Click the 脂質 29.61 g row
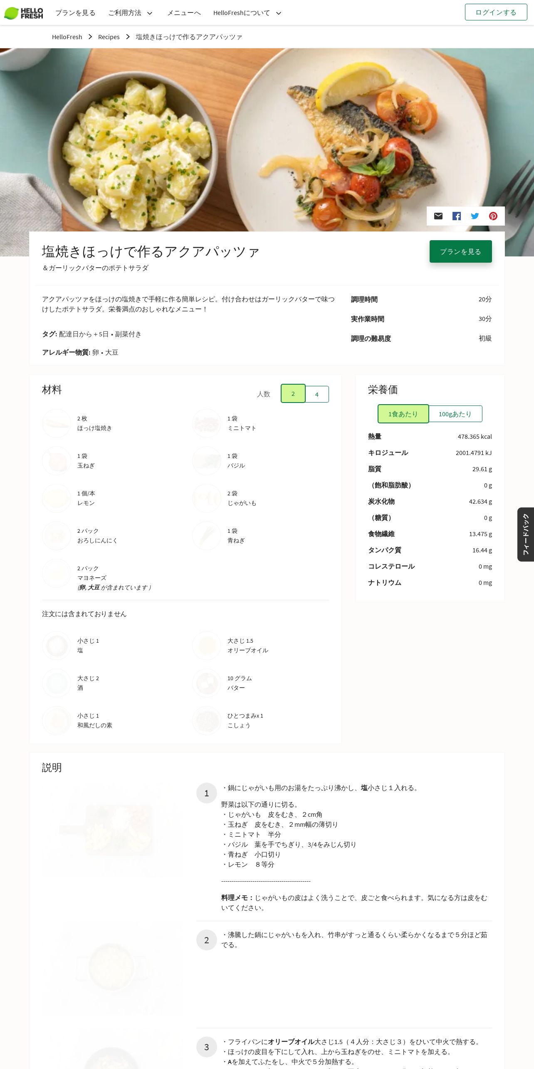This screenshot has width=534, height=1069. pos(430,469)
